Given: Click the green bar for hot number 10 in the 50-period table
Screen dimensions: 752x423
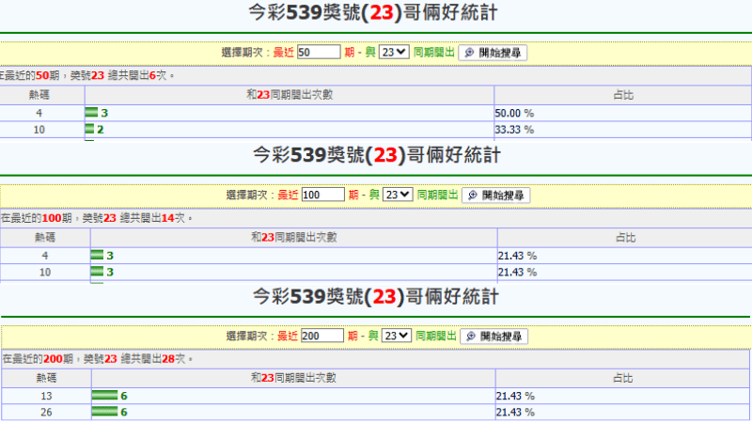Looking at the screenshot, I should point(89,129).
